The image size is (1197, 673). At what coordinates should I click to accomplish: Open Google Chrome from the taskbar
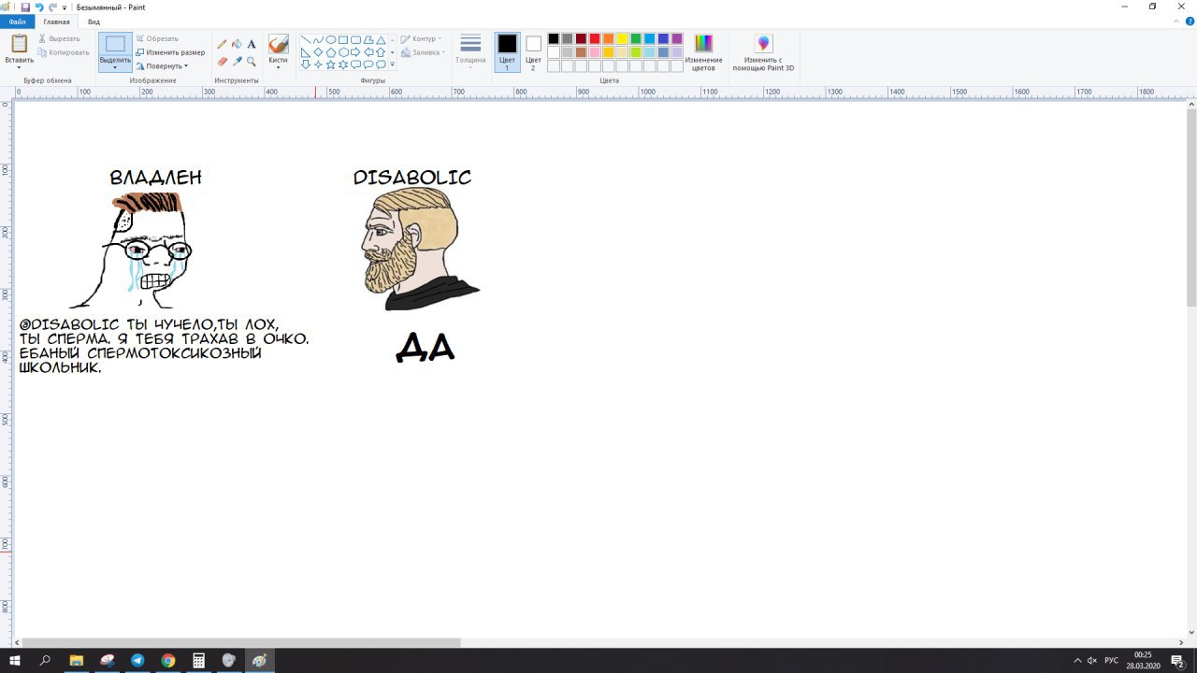pos(168,660)
